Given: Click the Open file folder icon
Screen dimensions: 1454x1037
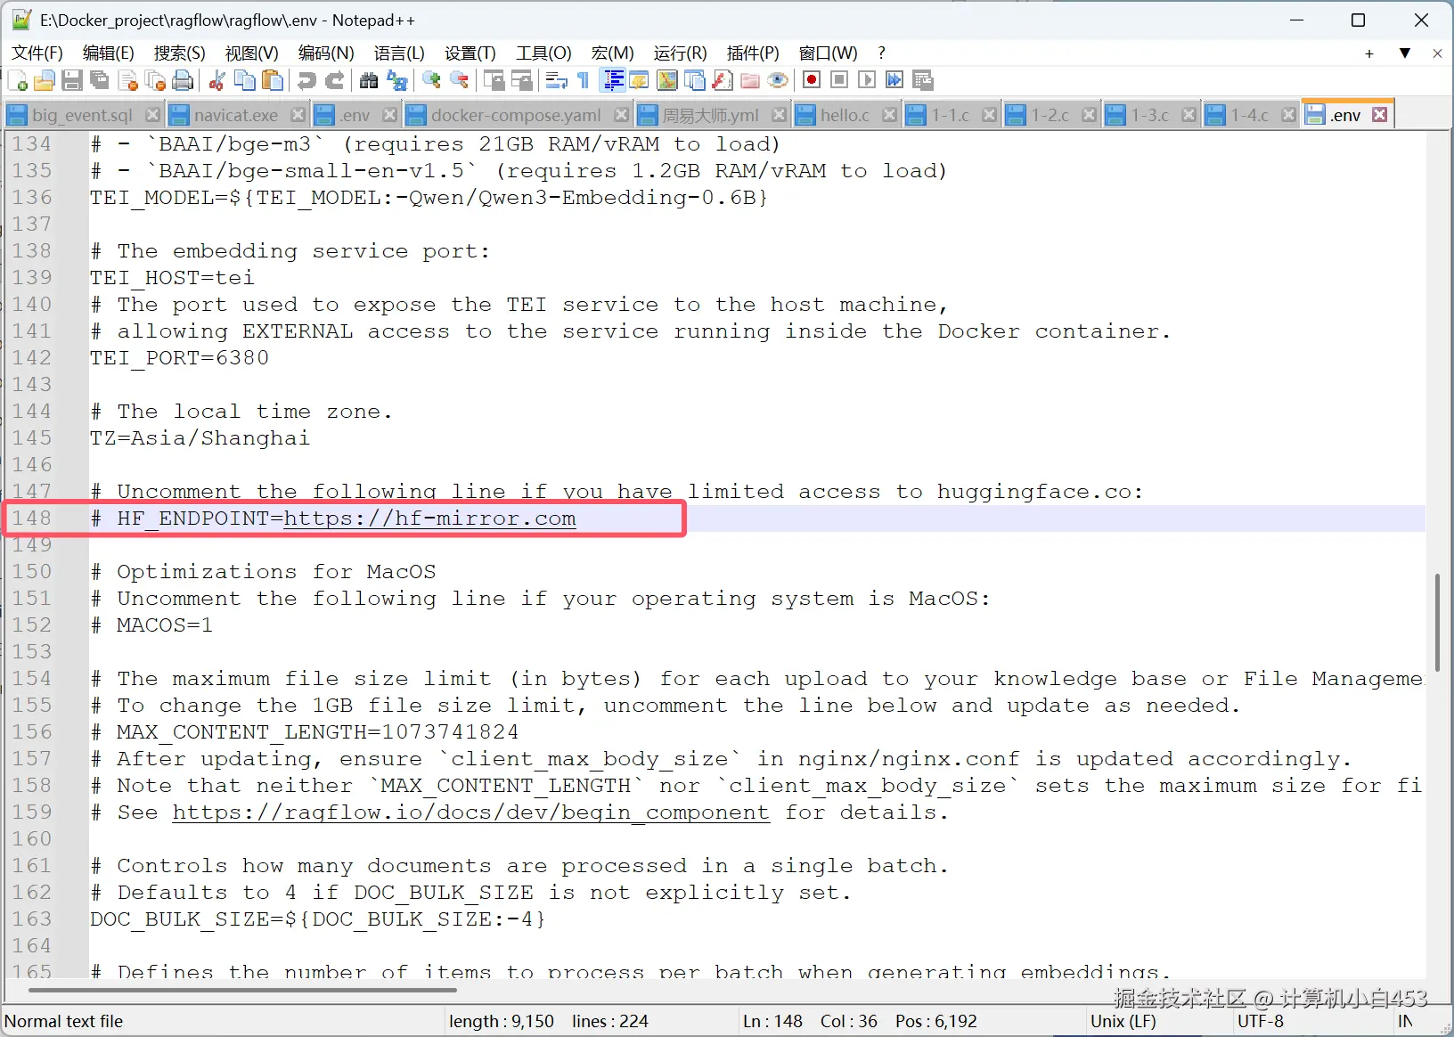Looking at the screenshot, I should click(x=45, y=81).
